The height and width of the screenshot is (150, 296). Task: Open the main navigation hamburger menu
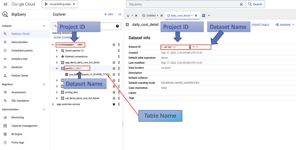pos(6,4)
